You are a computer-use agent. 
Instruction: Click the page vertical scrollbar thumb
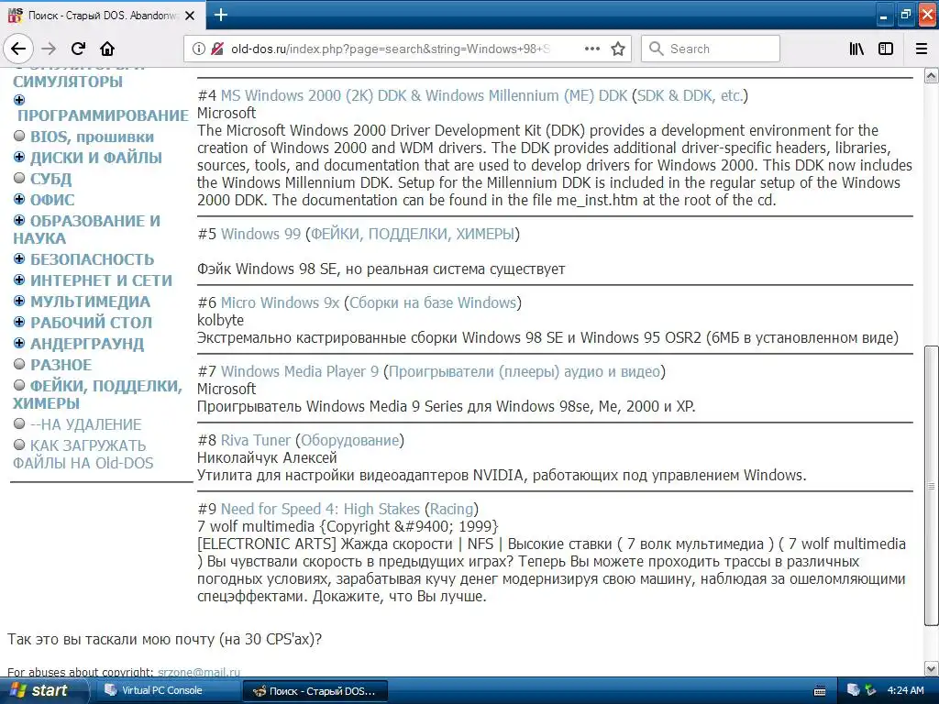(x=931, y=485)
